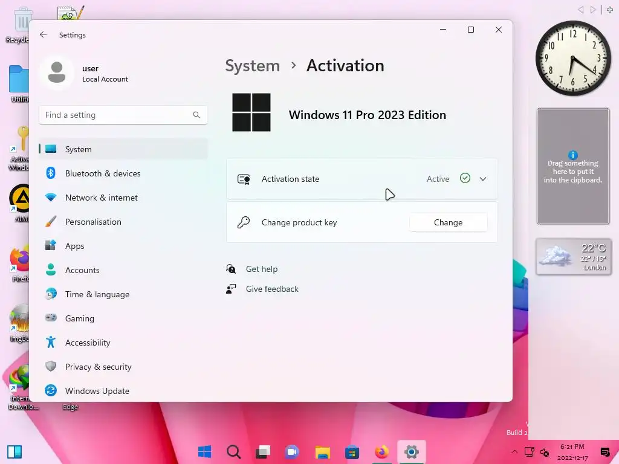Screen dimensions: 619x464
Task: Select System in the sidebar
Action: (x=123, y=149)
